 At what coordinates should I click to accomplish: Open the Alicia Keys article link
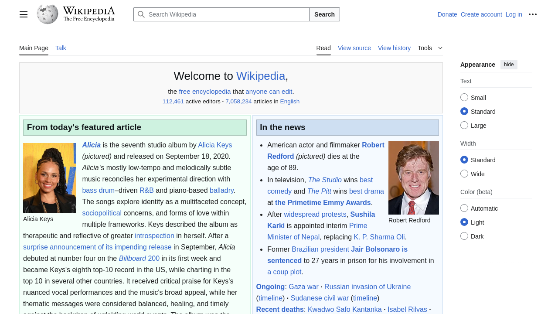pyautogui.click(x=215, y=145)
